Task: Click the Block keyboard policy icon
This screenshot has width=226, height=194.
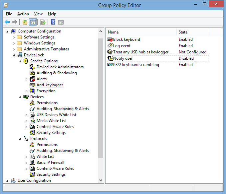Action: (110, 39)
